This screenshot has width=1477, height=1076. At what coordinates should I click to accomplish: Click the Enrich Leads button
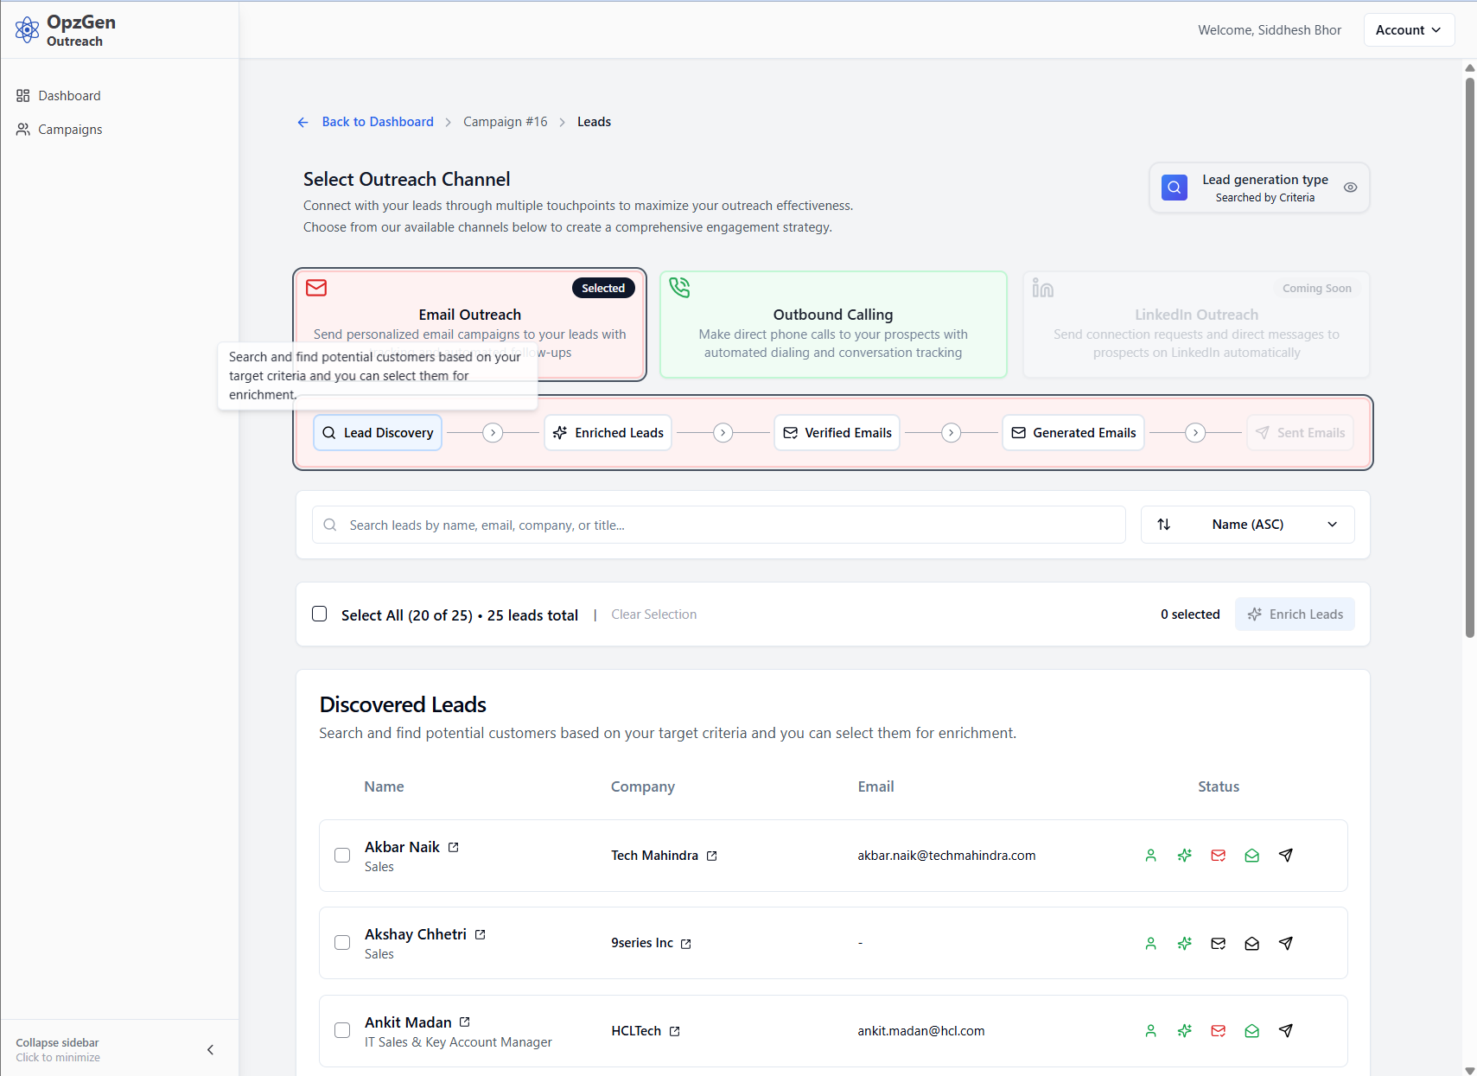1295,614
